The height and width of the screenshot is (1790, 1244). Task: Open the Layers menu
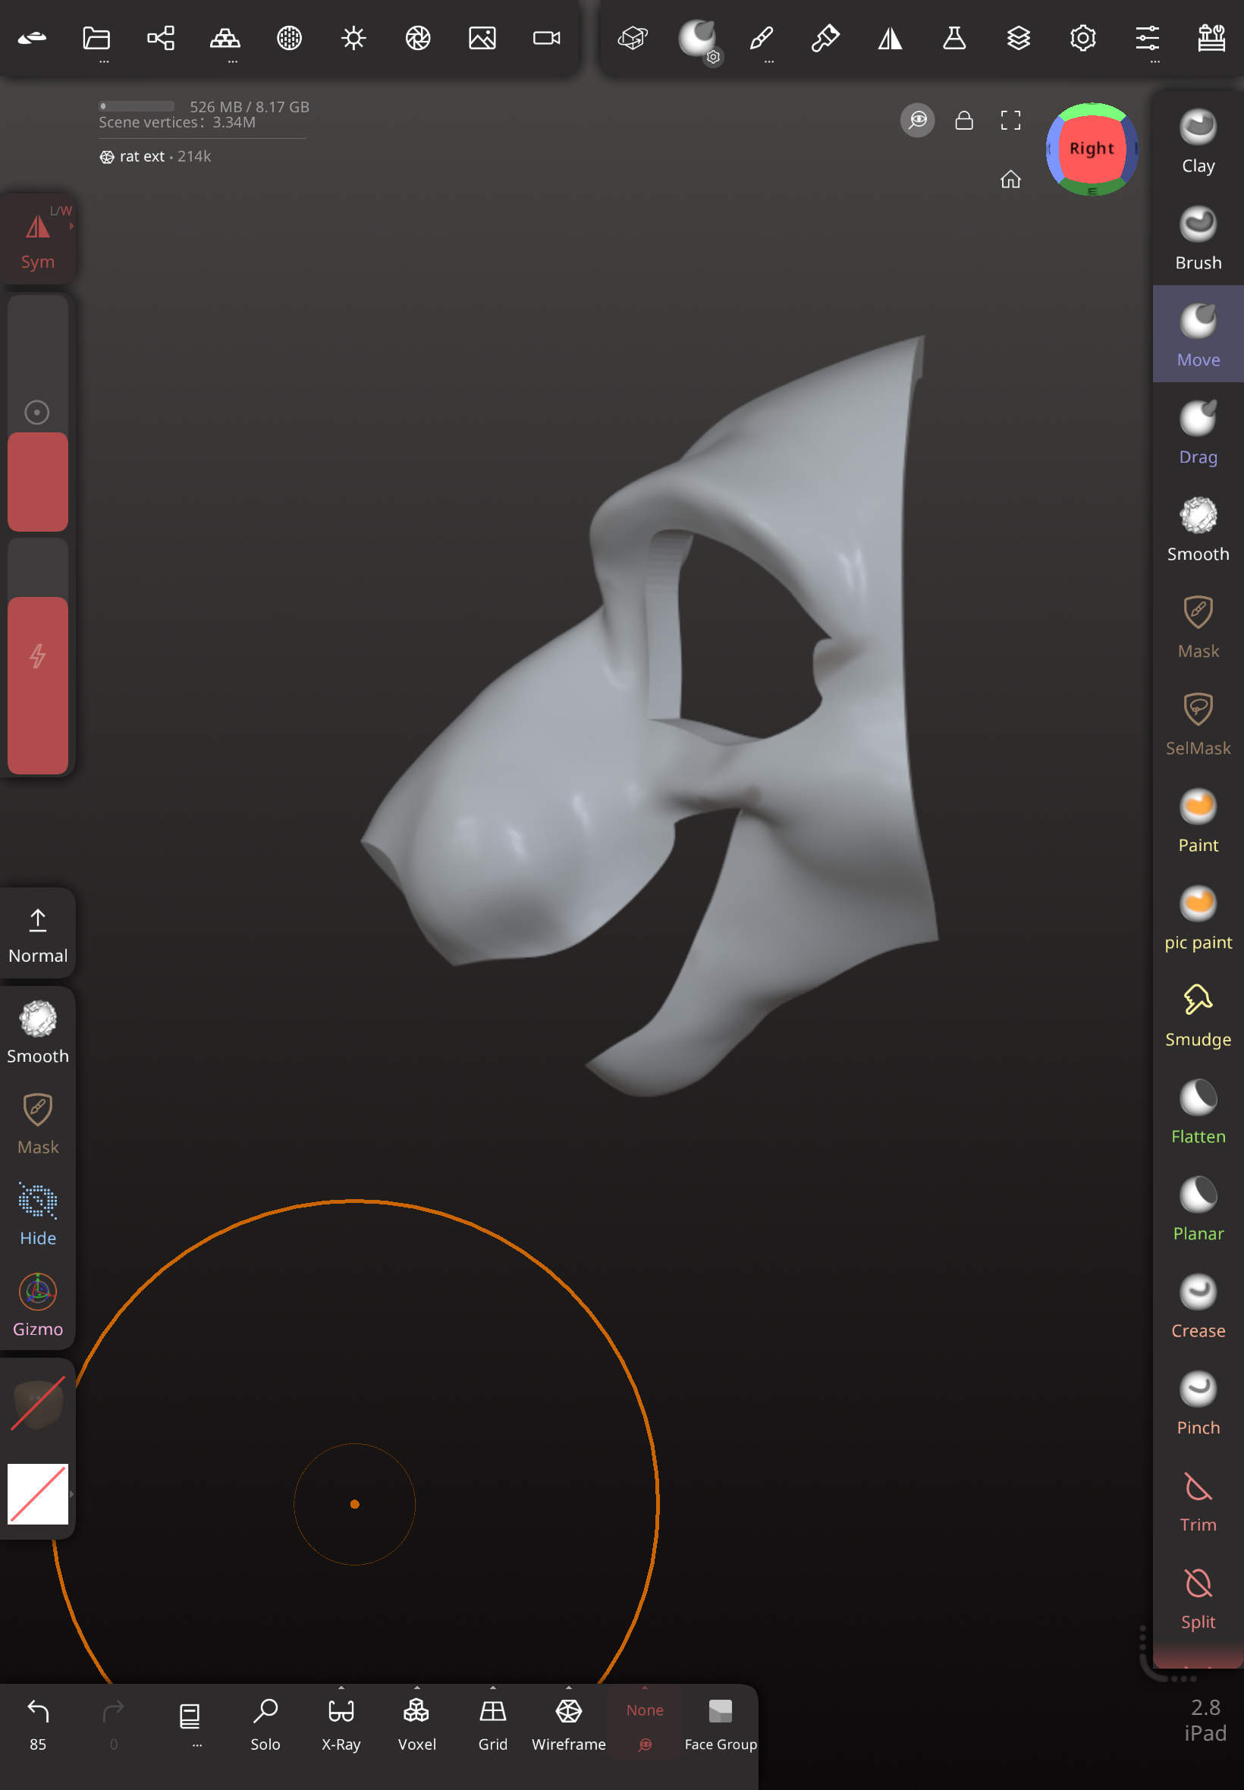(x=1018, y=38)
